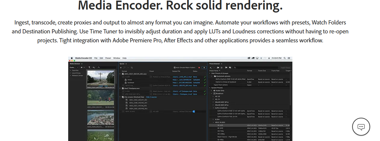Open Preset Browser panel menu icon
Screen dimensions: 380x141
222,64
